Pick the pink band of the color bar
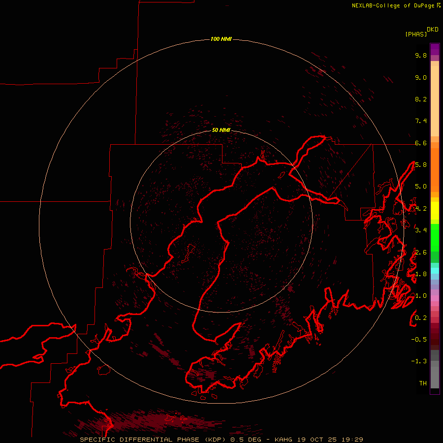This screenshot has width=443, height=443. (435, 298)
